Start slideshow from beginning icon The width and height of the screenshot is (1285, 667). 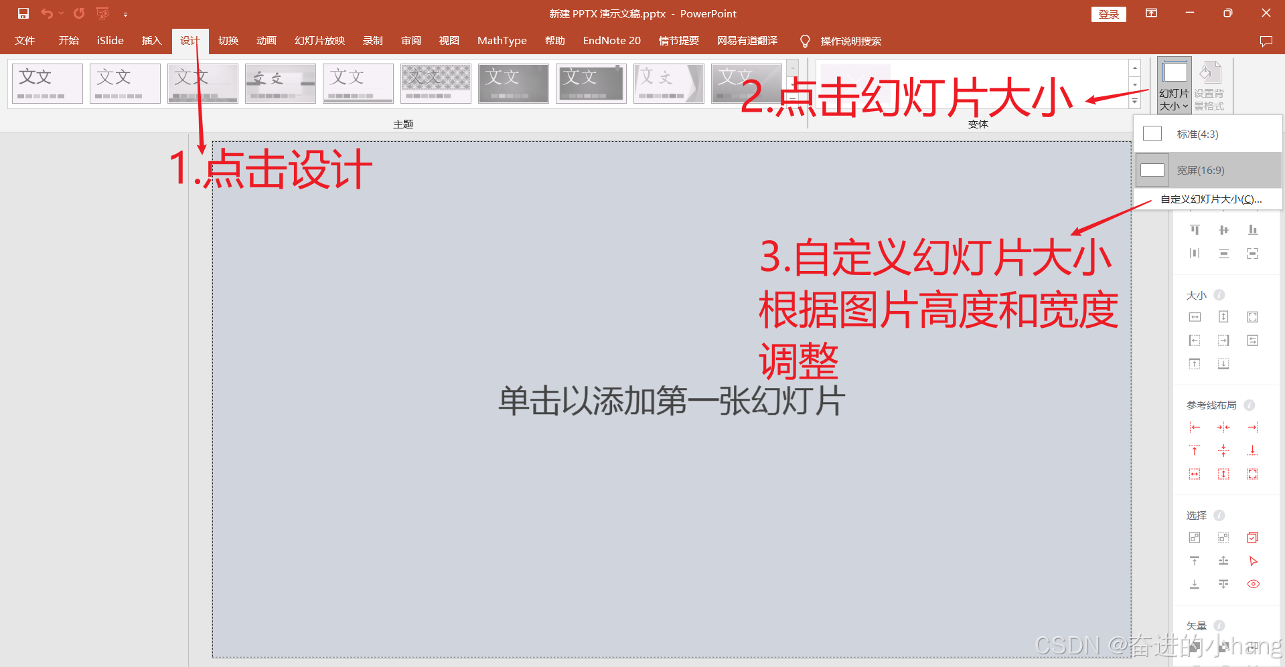tap(102, 13)
